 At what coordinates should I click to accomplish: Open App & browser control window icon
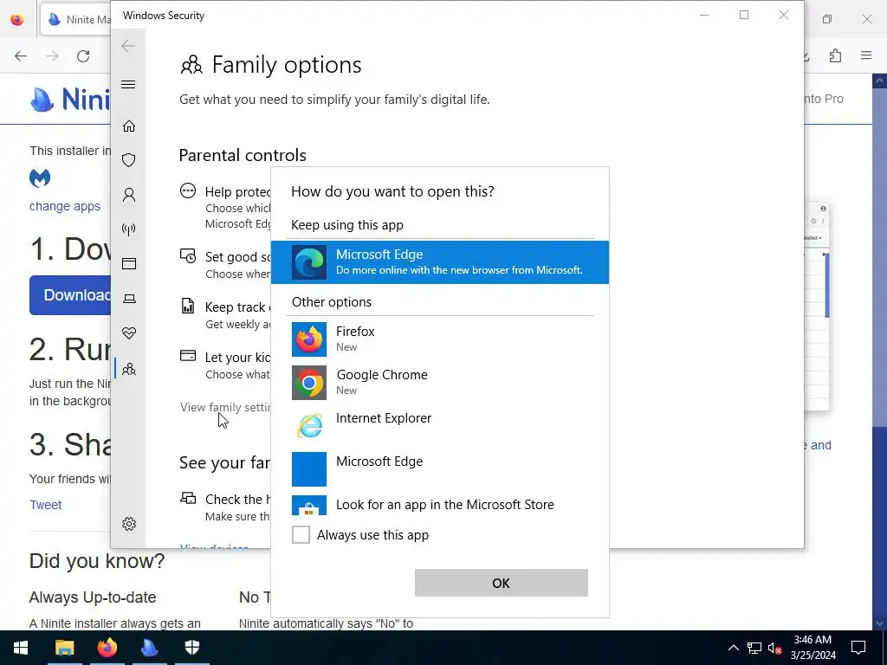(x=129, y=263)
